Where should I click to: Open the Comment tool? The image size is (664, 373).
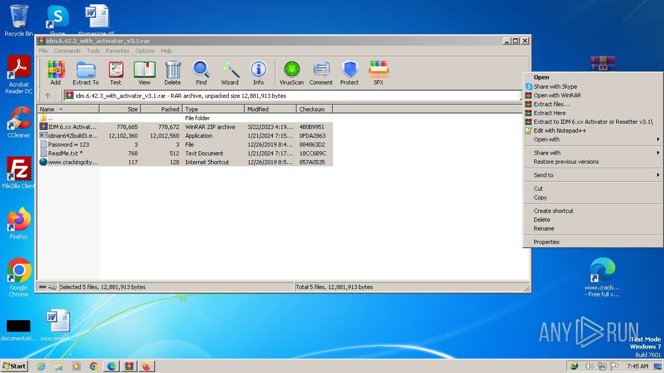point(321,73)
